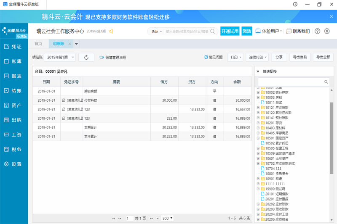
Task: Open the 凭证 search type dropdown
Action: click(156, 32)
